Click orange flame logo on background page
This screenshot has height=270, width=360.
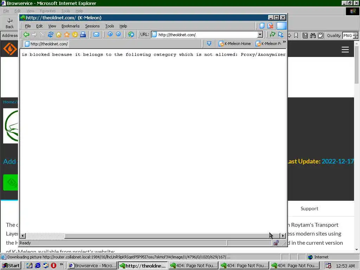tap(10, 49)
